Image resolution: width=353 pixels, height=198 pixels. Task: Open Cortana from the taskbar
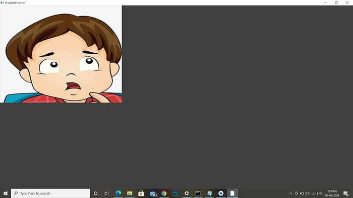95,193
